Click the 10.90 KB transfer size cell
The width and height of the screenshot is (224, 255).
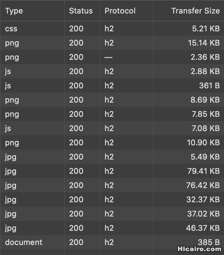point(204,142)
